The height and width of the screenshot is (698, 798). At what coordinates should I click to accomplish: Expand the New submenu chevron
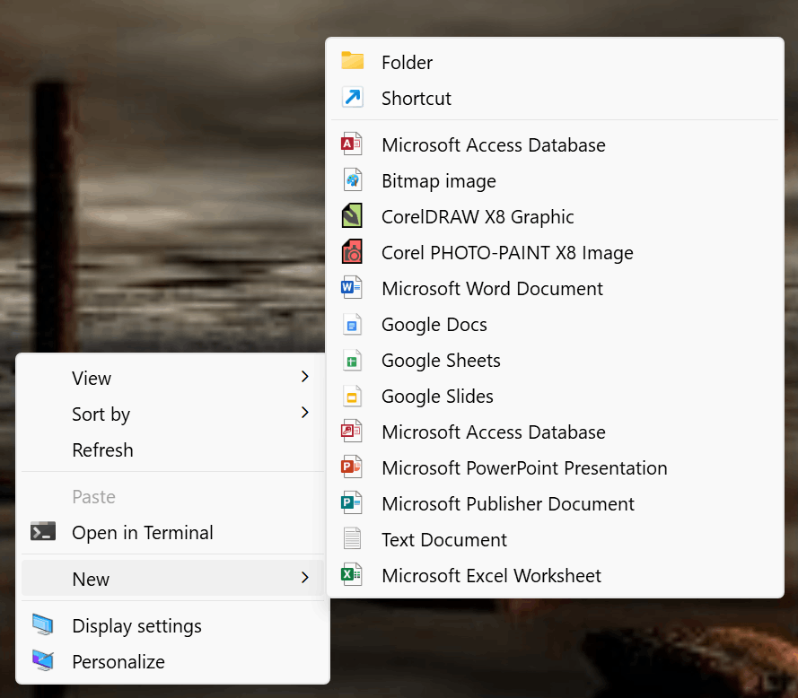[305, 578]
